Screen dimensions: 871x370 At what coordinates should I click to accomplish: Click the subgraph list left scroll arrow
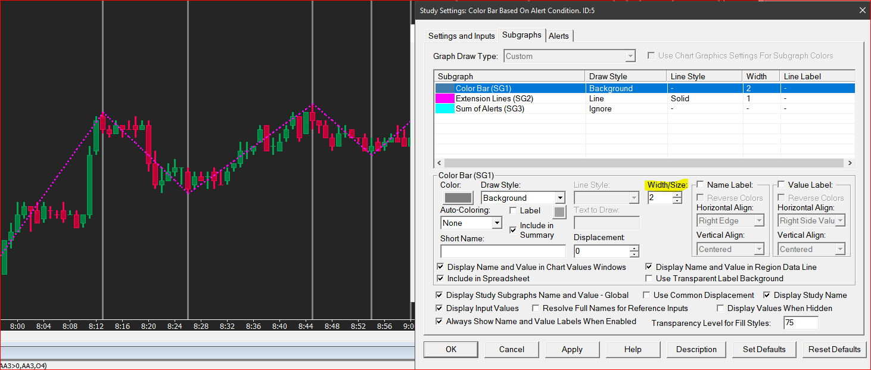[439, 163]
